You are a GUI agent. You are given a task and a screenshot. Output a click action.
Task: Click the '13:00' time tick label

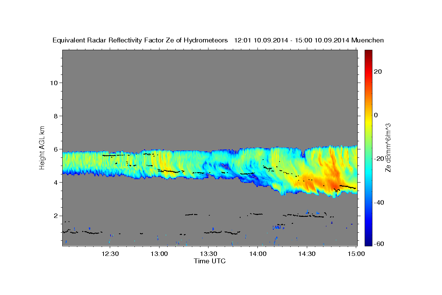point(159,254)
